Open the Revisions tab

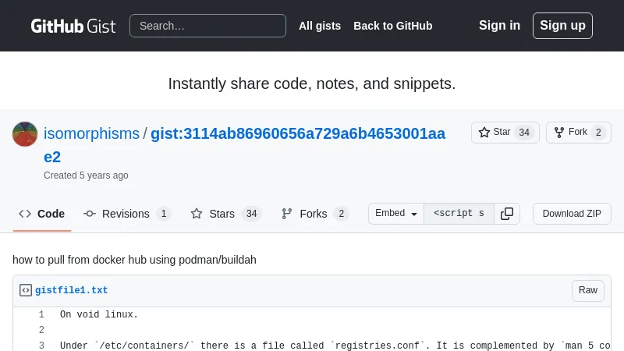coord(126,214)
